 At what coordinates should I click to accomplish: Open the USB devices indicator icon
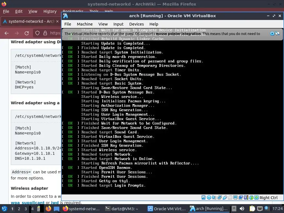coord(225,197)
